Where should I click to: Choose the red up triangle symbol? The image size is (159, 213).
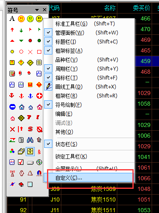[x=12, y=41]
